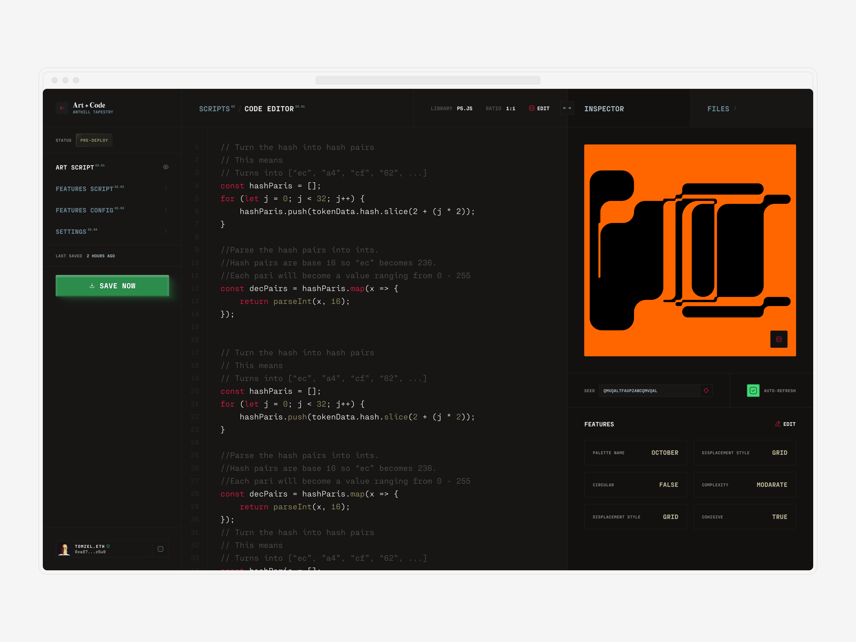Viewport: 856px width, 642px height.
Task: Click the tomzel.eth username
Action: [90, 547]
